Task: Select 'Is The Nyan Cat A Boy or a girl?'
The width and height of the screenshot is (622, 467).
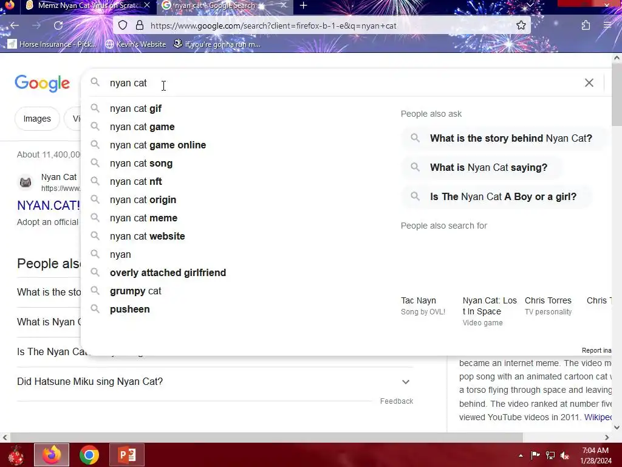Action: 496,196
